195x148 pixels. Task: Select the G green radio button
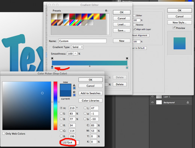coord(61,131)
